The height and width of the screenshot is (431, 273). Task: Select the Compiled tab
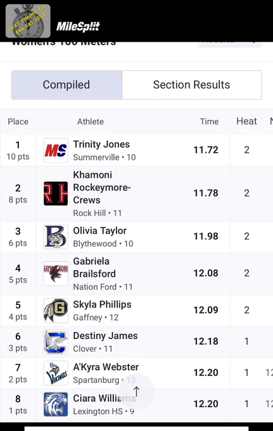click(67, 85)
